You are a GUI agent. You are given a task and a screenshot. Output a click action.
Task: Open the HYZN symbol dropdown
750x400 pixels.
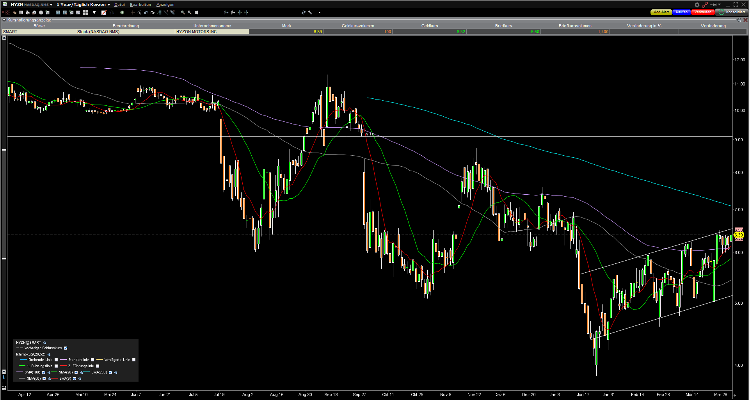pos(51,5)
